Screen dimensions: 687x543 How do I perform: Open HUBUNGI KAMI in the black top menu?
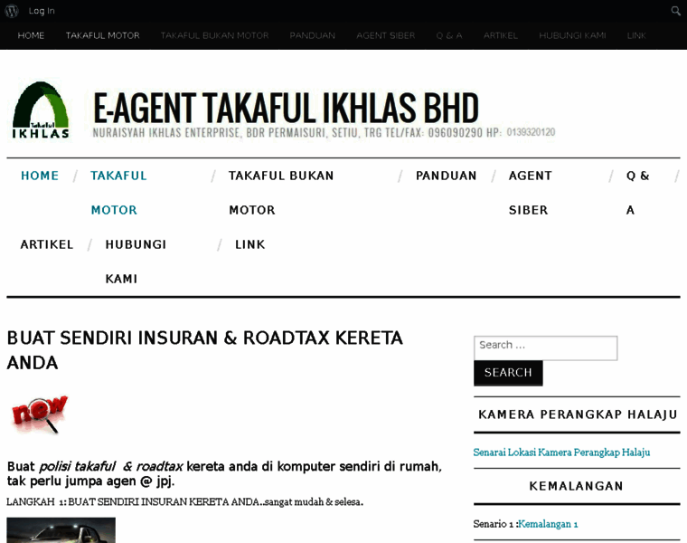(x=572, y=35)
